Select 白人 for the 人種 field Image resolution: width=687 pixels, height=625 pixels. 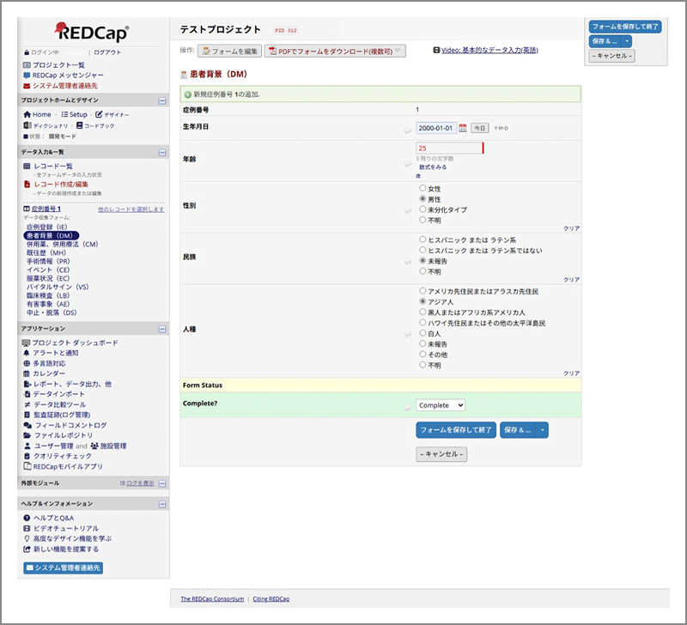[422, 333]
